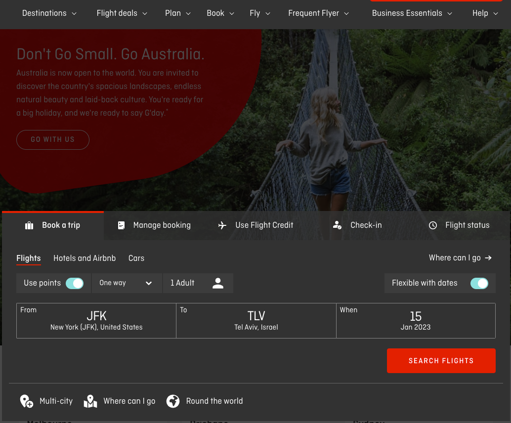Open the Flight status tab
This screenshot has height=423, width=511.
pyautogui.click(x=459, y=225)
